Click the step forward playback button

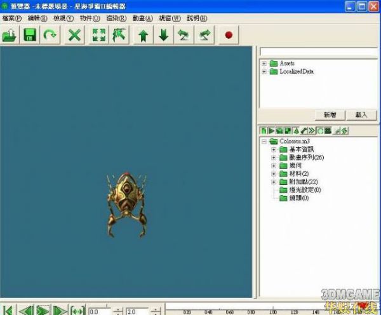point(60,311)
